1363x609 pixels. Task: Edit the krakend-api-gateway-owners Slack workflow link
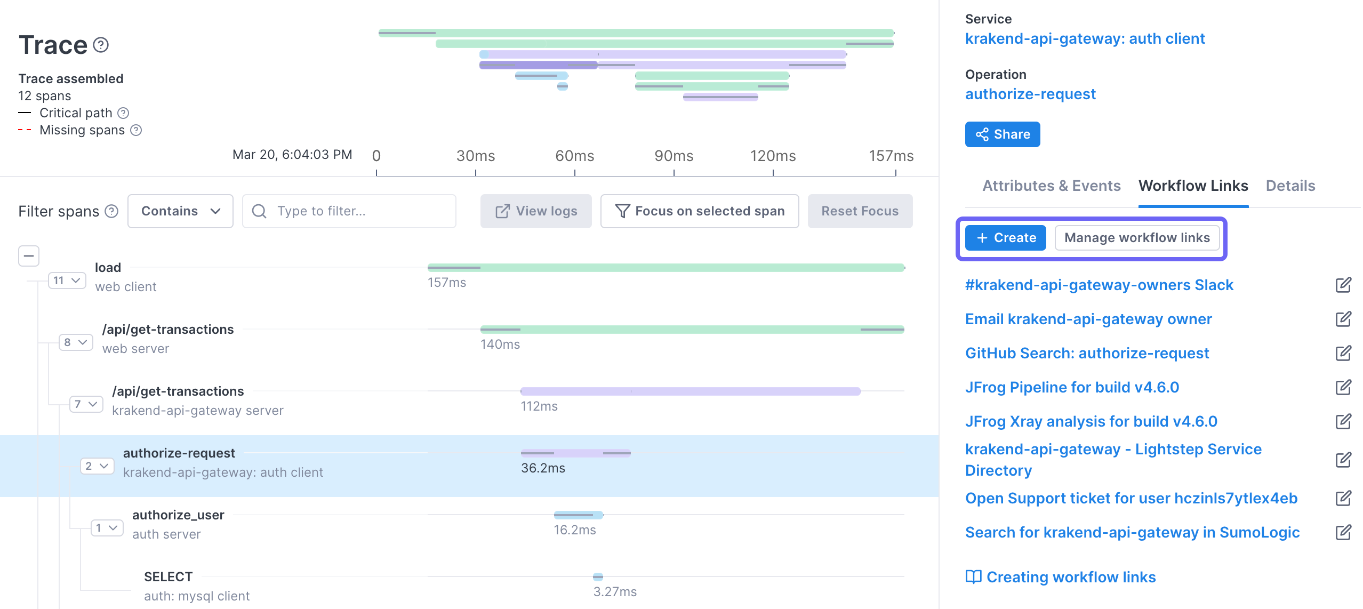(1343, 285)
